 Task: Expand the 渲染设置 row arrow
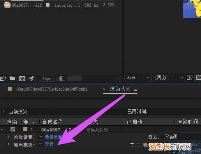[8, 137]
